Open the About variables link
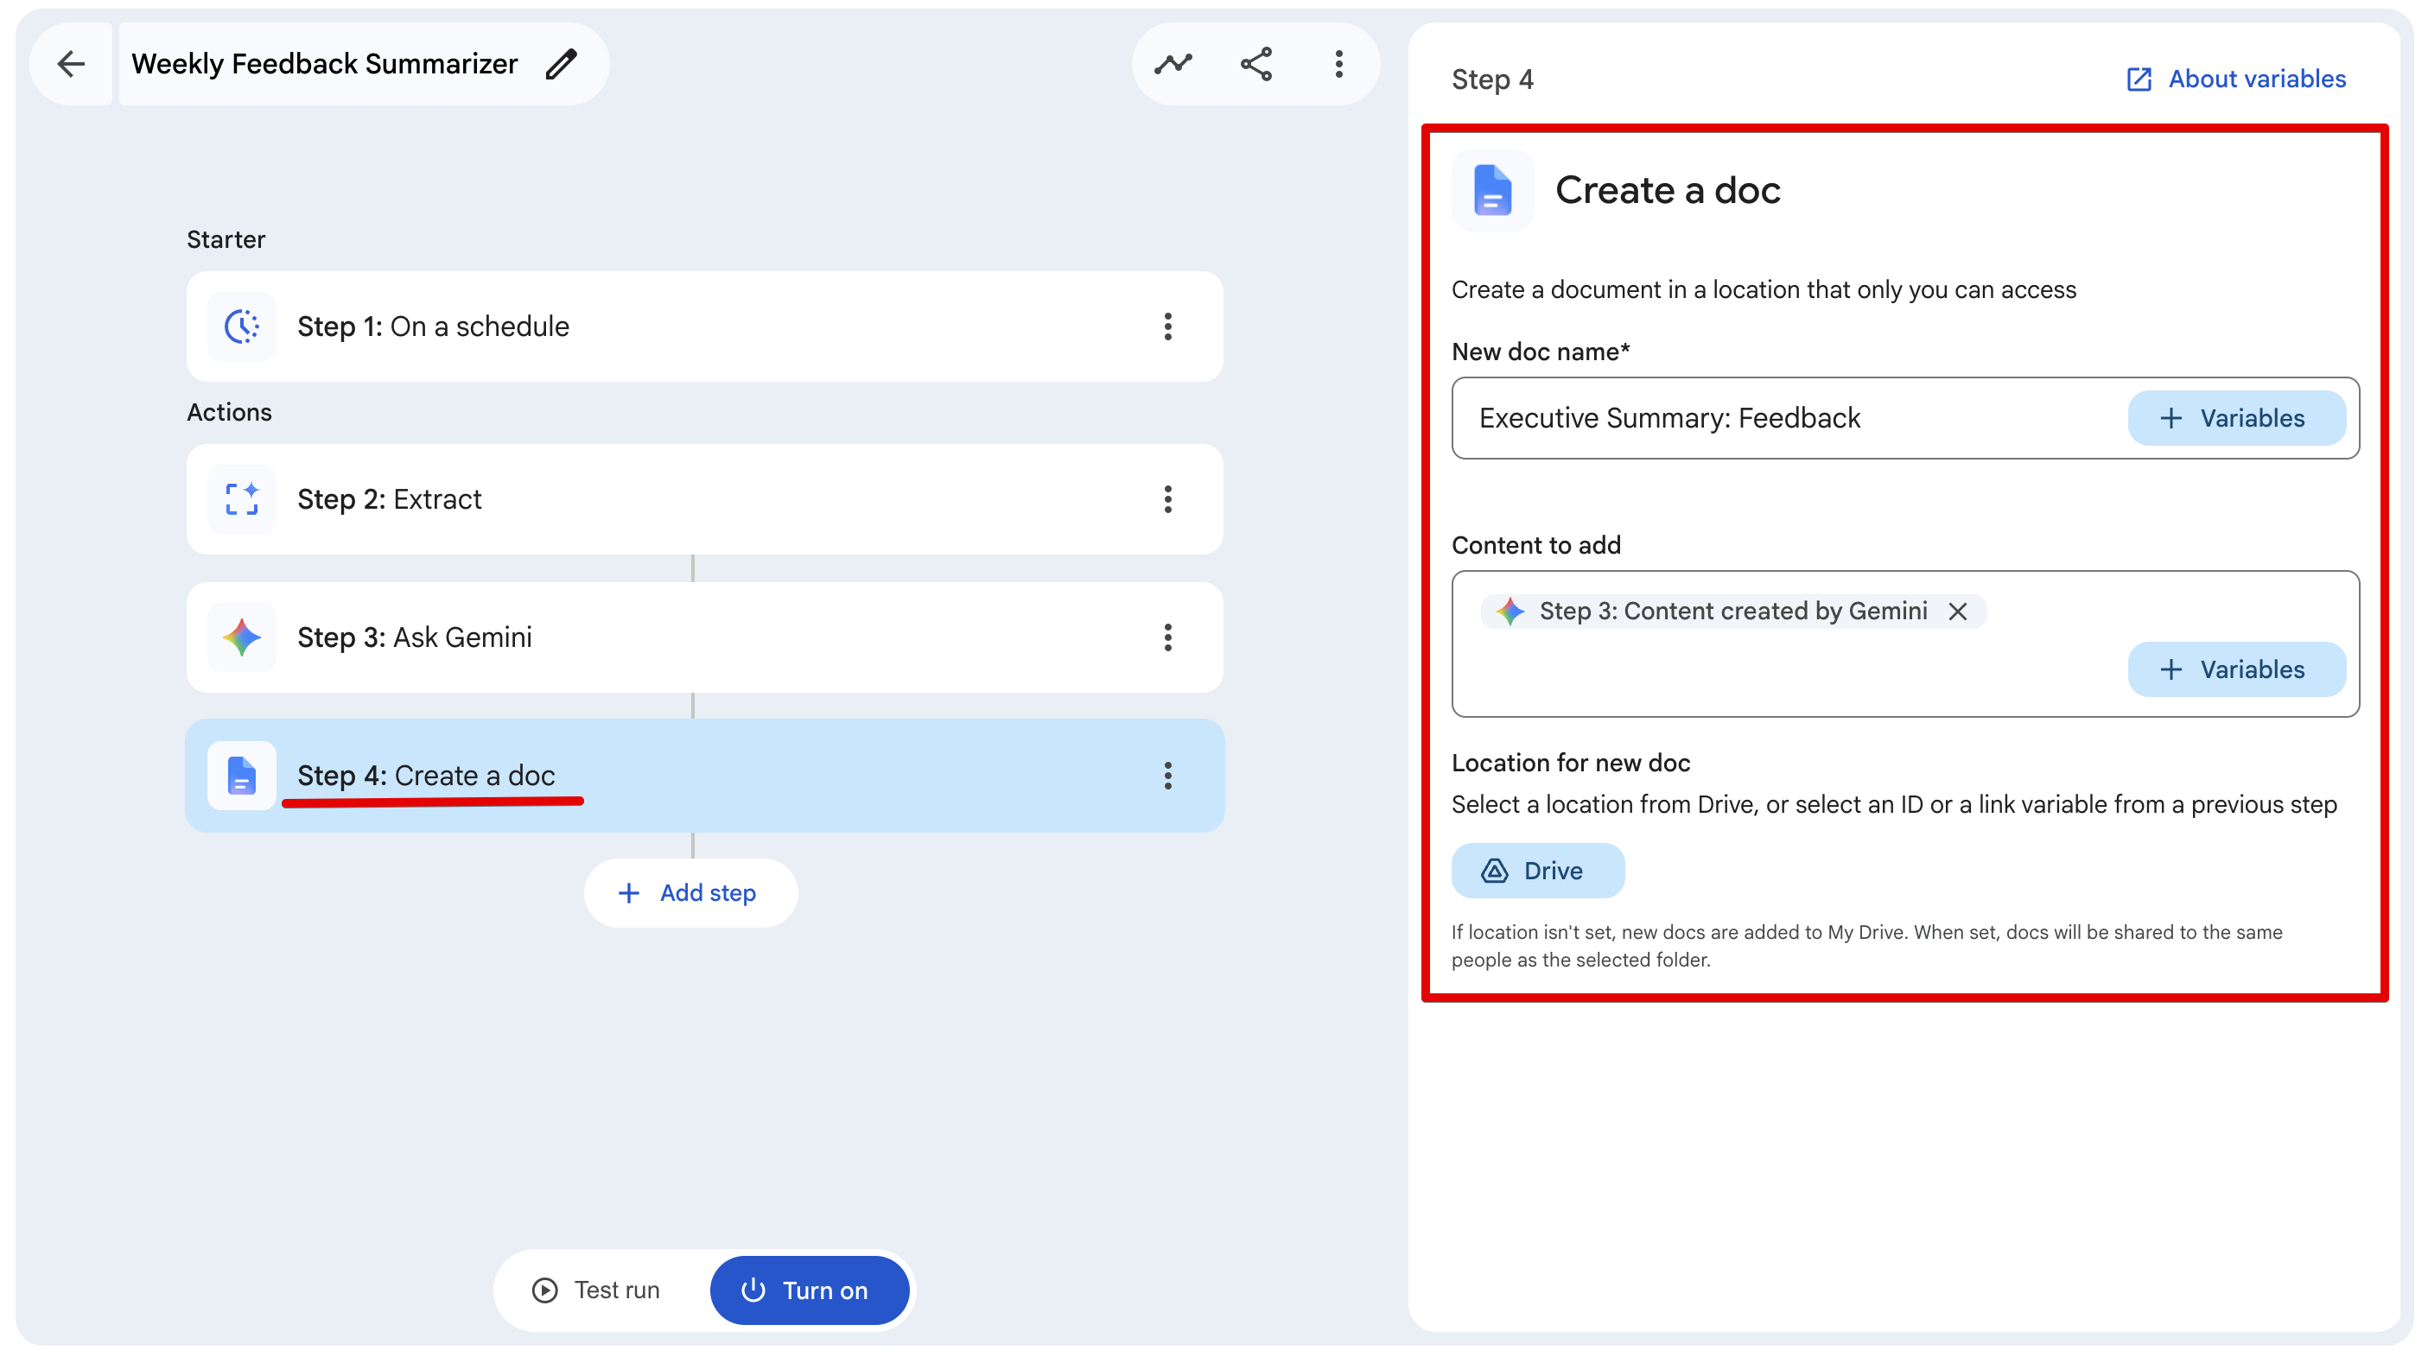2428x1363 pixels. [x=2235, y=79]
